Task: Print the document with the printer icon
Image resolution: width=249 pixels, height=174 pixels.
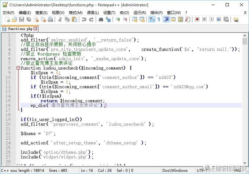Action: 50,19
